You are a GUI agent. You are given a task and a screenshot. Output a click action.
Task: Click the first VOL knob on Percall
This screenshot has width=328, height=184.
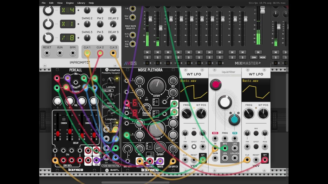(x=57, y=101)
